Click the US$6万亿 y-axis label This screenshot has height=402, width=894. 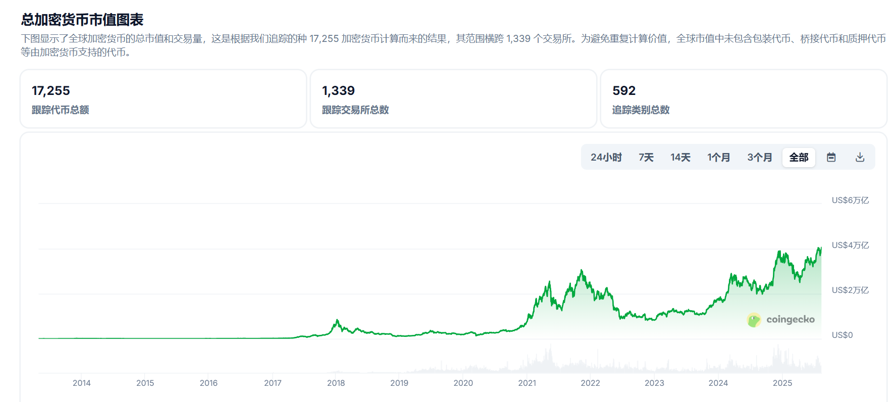pos(850,200)
